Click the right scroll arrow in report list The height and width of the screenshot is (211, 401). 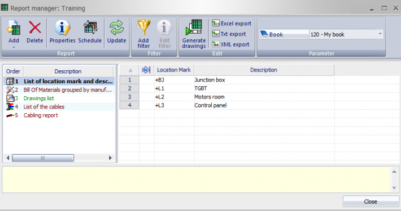point(110,158)
